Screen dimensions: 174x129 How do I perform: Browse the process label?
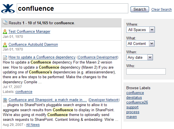pyautogui.click(x=133, y=112)
